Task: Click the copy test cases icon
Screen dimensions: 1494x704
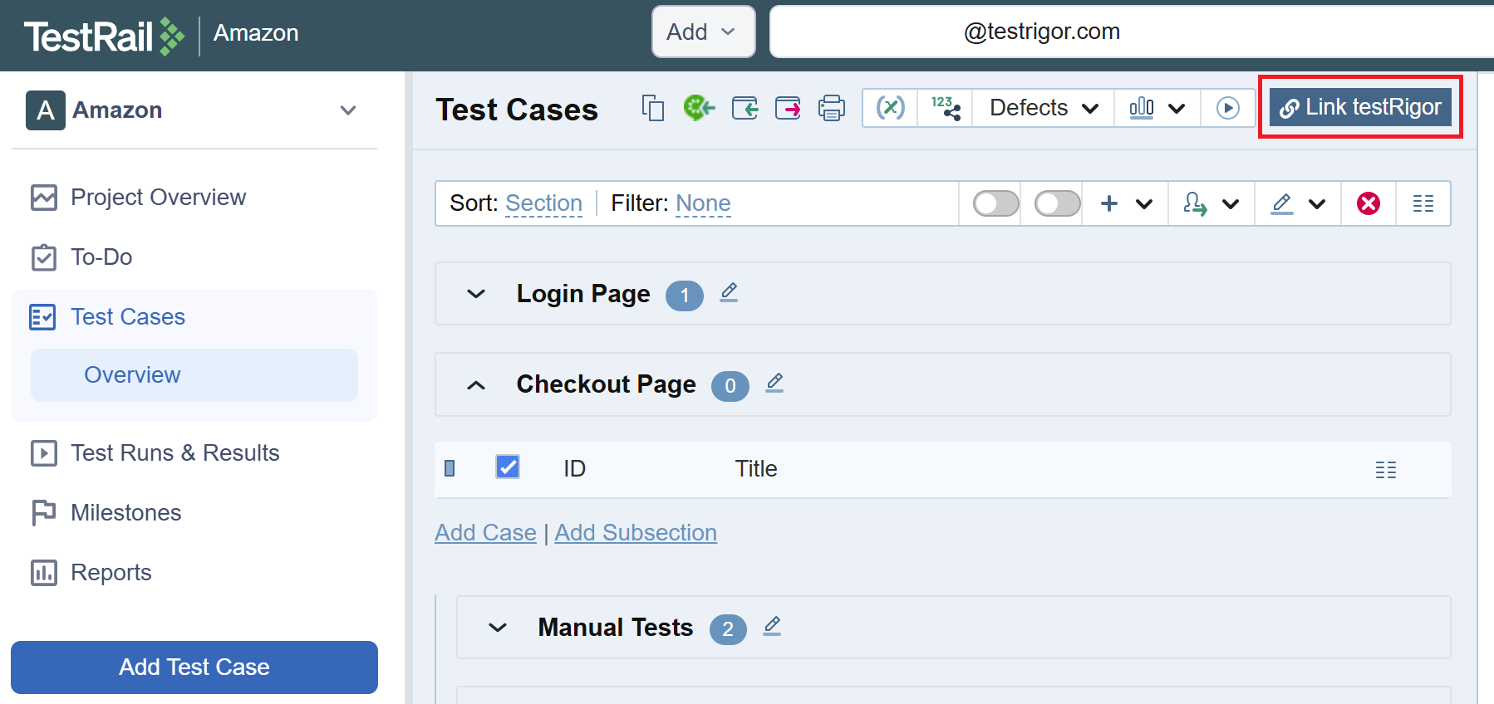Action: (653, 108)
